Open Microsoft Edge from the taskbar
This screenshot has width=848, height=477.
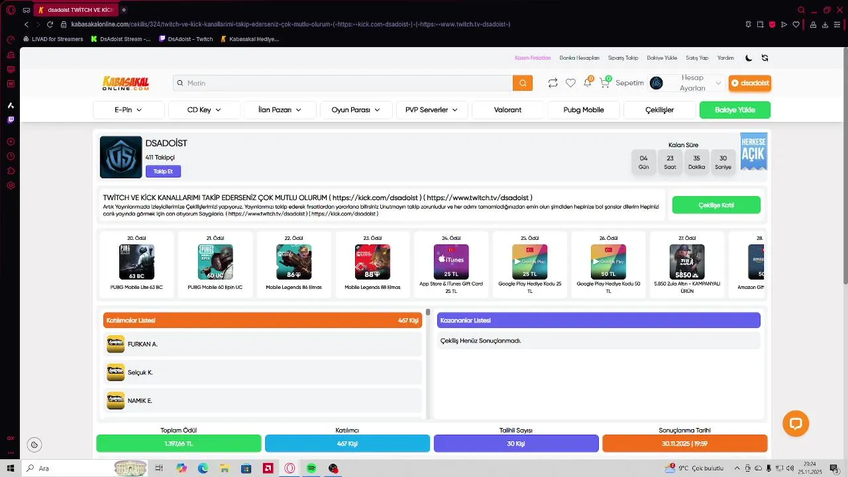point(203,468)
